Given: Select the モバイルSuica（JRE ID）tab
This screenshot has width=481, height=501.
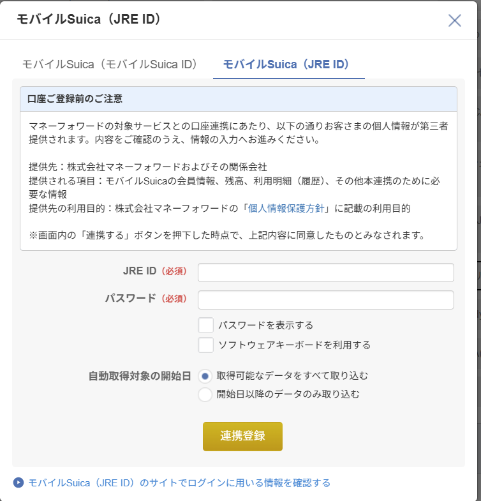Looking at the screenshot, I should (286, 64).
